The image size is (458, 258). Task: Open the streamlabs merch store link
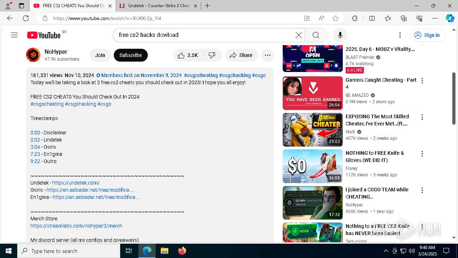click(76, 226)
